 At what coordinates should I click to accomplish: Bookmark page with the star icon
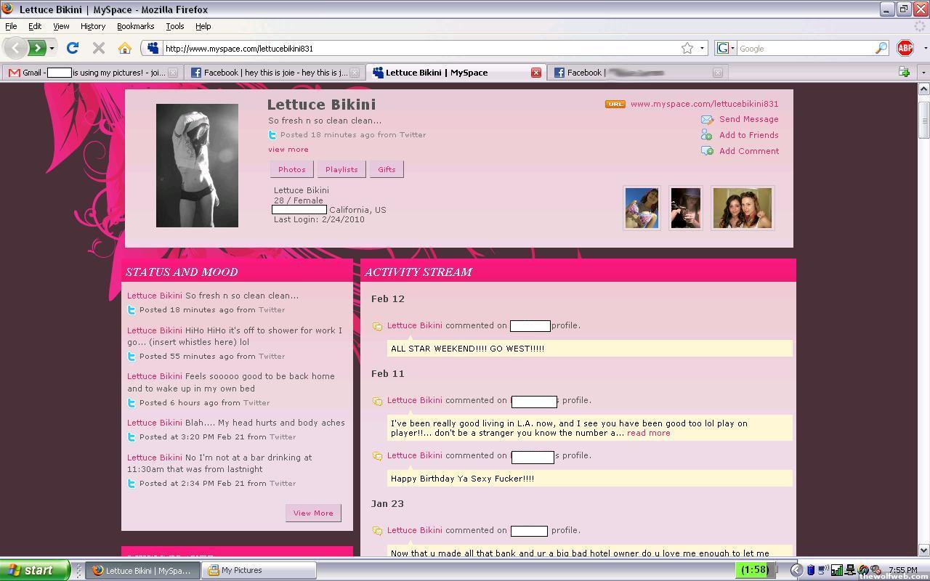click(x=687, y=48)
